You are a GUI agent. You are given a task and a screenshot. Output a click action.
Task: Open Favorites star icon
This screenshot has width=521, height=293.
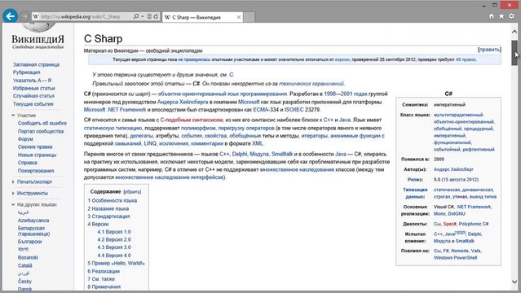501,16
